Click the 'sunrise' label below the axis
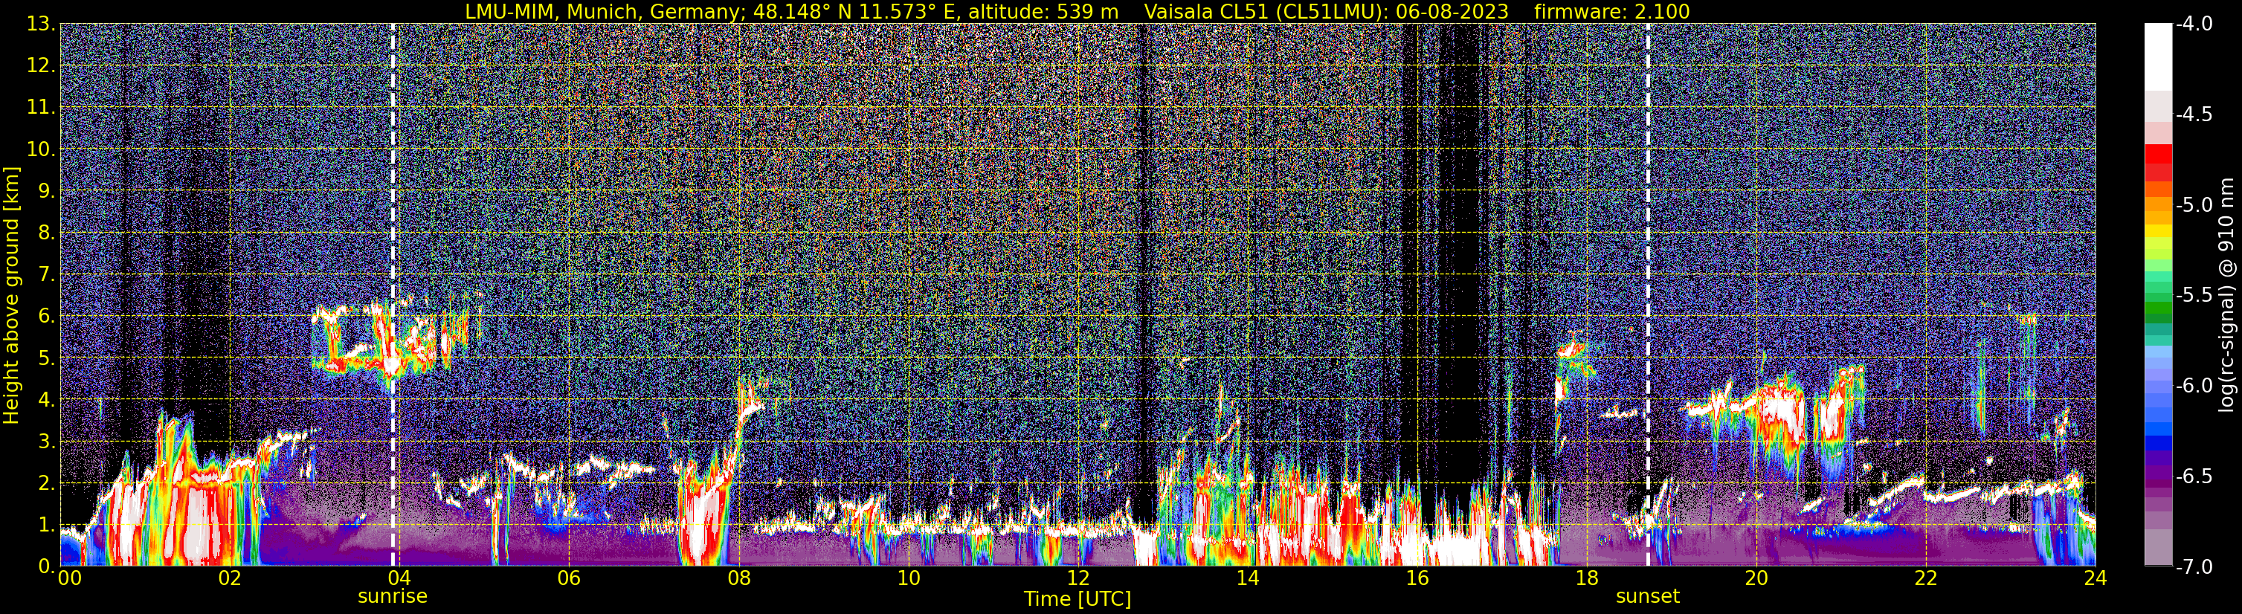Image resolution: width=2242 pixels, height=614 pixels. tap(393, 597)
